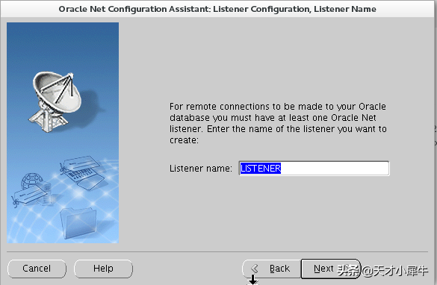Screen dimensions: 437x285
Task: Click the horizontal separator above the buttons
Action: tap(217, 252)
